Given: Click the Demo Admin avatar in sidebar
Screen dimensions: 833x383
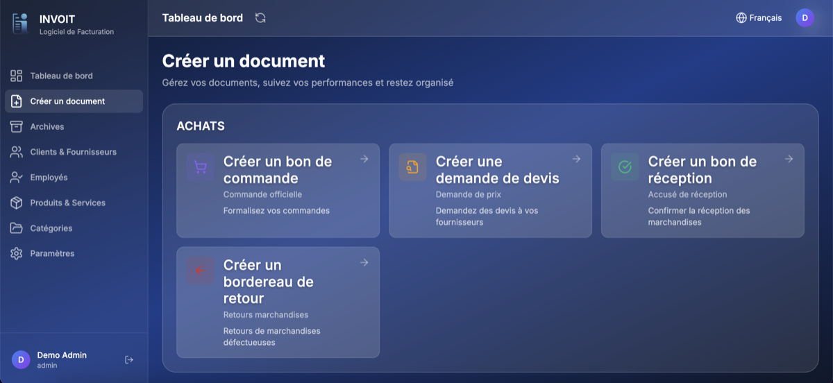Looking at the screenshot, I should [x=21, y=359].
